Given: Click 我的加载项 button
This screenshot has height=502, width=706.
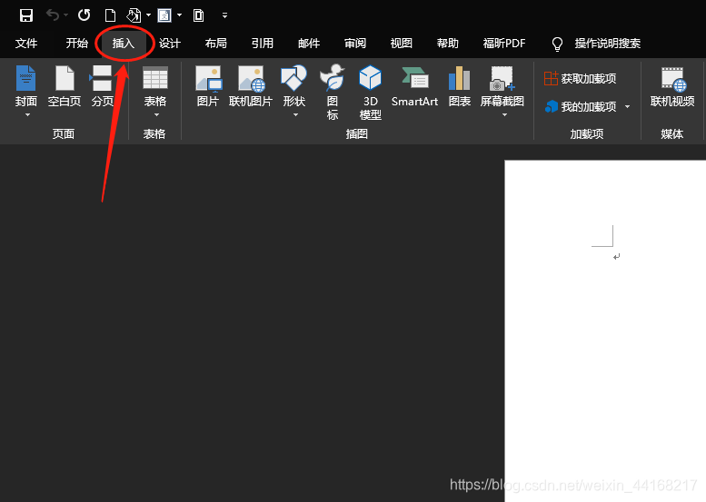Looking at the screenshot, I should pos(580,106).
